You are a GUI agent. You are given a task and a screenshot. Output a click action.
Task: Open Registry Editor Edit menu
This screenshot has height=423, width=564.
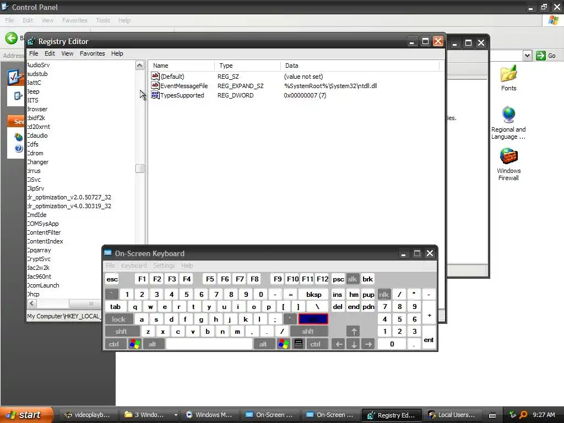(50, 53)
